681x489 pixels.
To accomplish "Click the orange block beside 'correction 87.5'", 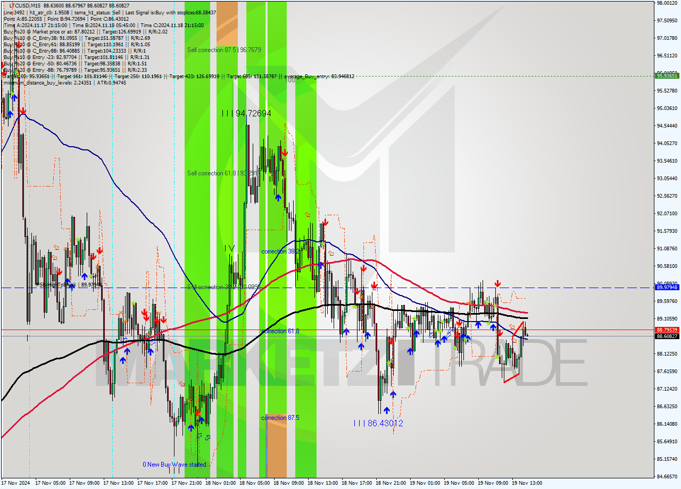I will point(277,445).
